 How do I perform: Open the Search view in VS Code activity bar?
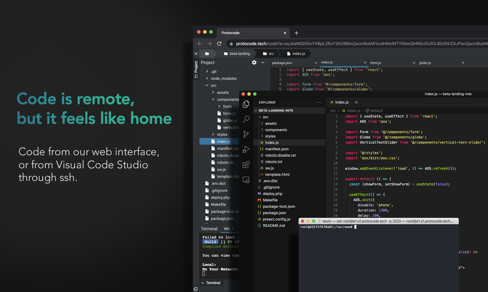[x=246, y=119]
